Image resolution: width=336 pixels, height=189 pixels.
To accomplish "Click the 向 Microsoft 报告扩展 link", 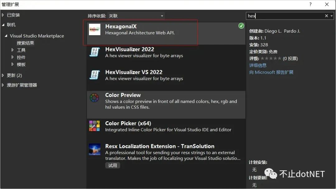I will pos(271,72).
